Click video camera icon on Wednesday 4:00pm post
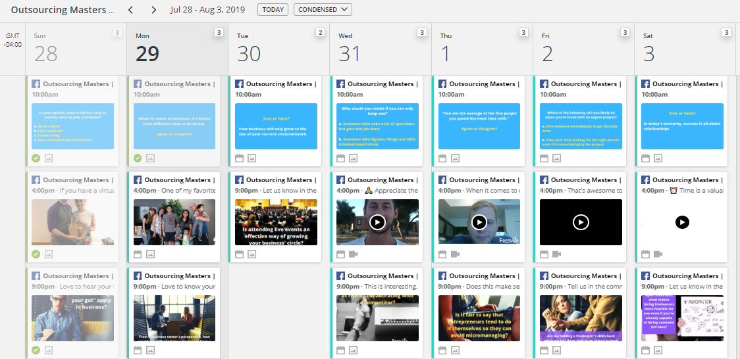 [354, 254]
